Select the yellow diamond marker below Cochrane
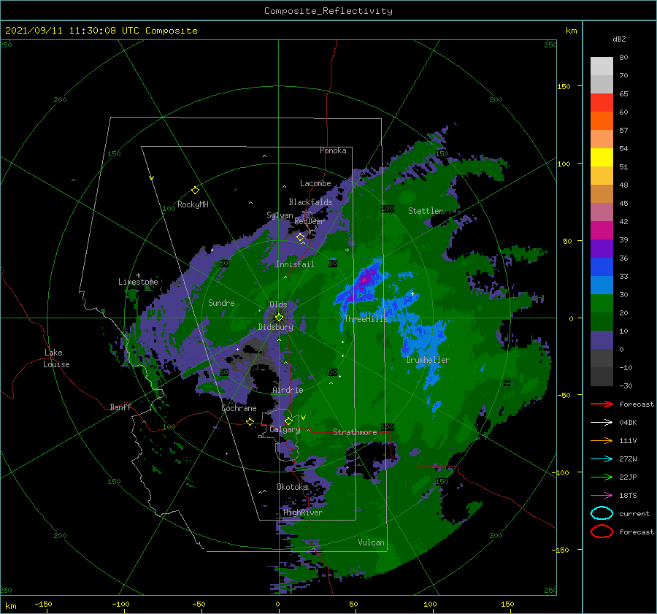 pos(250,421)
